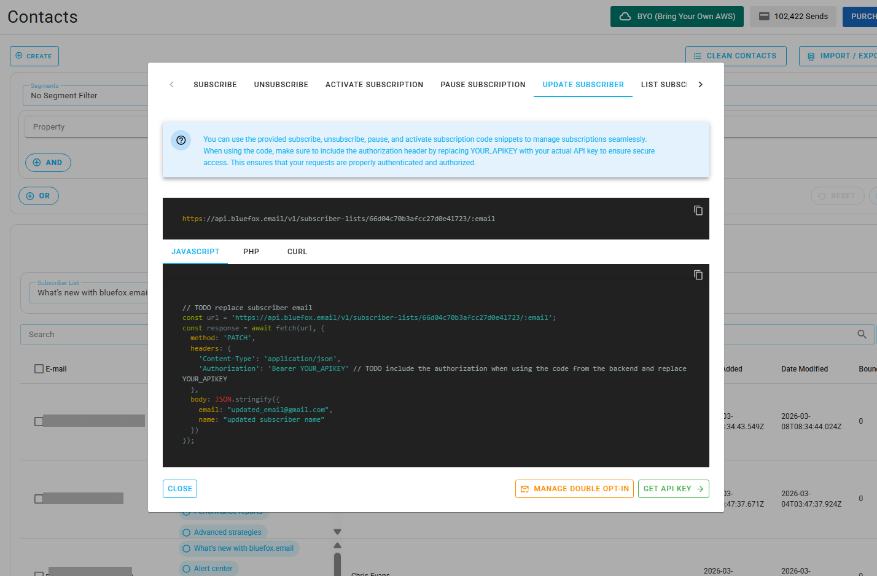Copy the JavaScript code example
The height and width of the screenshot is (576, 877).
click(698, 275)
